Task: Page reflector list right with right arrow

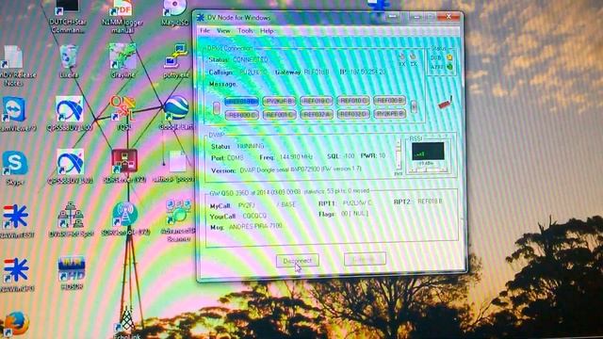Action: 414,106
